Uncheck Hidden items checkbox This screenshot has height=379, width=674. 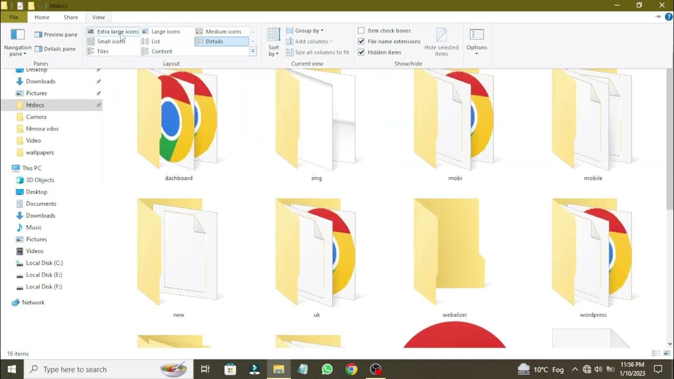[x=361, y=52]
